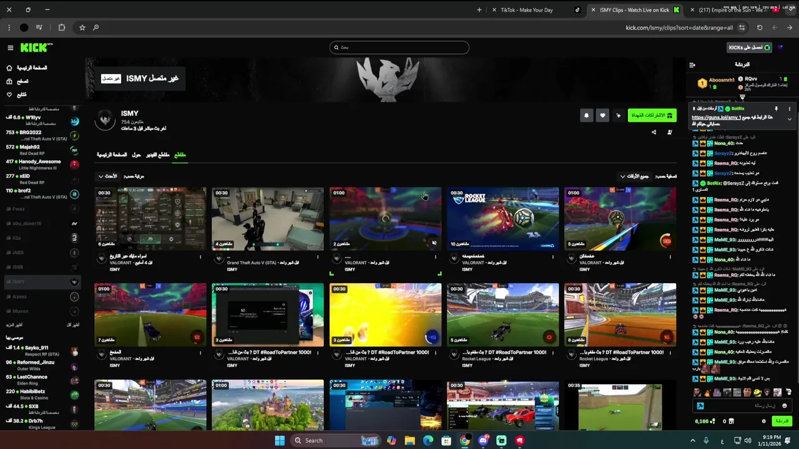Click the share icon under the channel buttons
The width and height of the screenshot is (799, 449).
(x=654, y=132)
